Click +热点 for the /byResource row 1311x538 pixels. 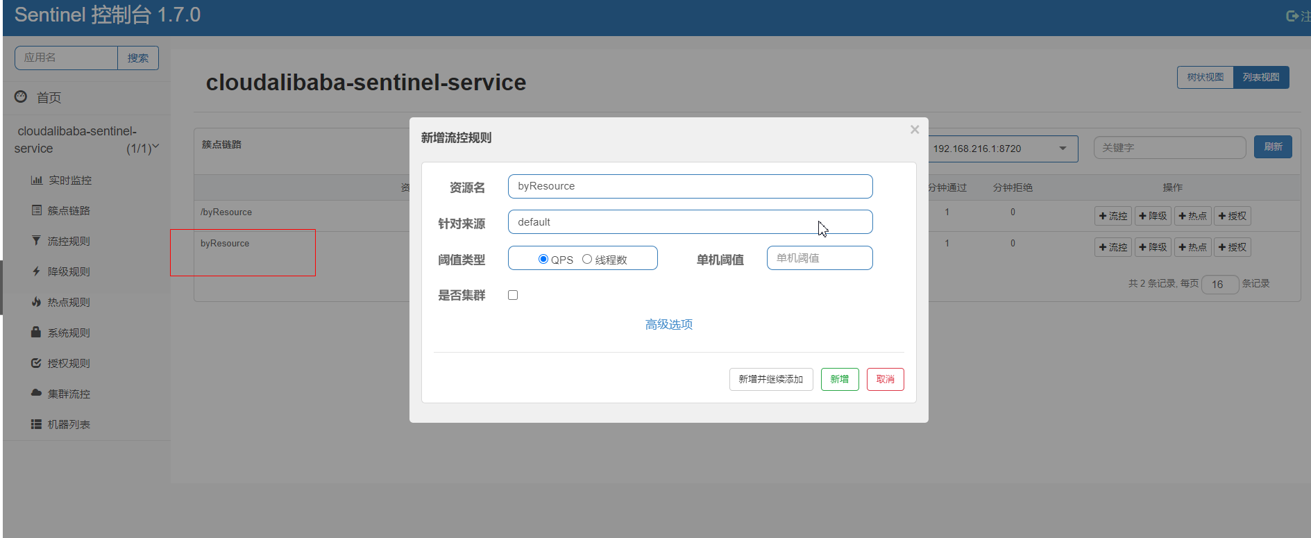tap(1192, 216)
